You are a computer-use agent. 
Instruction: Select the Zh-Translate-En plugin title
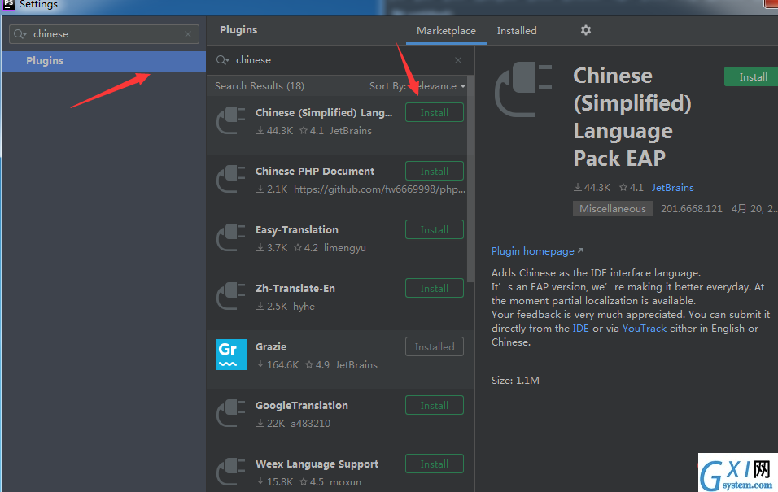click(x=295, y=288)
